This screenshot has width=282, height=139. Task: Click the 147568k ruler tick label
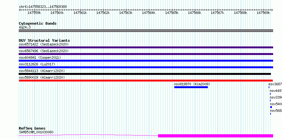[240, 13]
